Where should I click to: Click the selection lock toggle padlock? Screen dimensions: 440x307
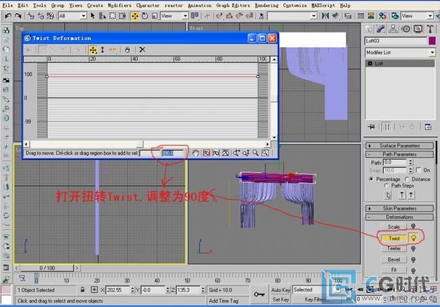click(83, 289)
